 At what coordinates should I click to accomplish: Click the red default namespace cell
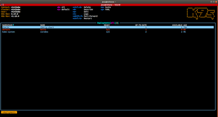pos(6,30)
